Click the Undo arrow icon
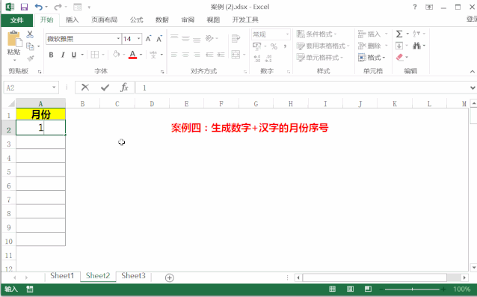This screenshot has height=297, width=477. 38,7
